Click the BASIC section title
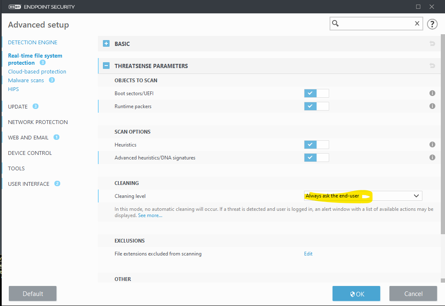The height and width of the screenshot is (306, 445). pyautogui.click(x=122, y=44)
